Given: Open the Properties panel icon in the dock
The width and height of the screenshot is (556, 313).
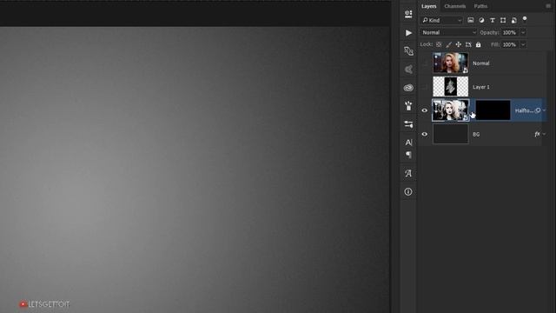Looking at the screenshot, I should tap(408, 14).
